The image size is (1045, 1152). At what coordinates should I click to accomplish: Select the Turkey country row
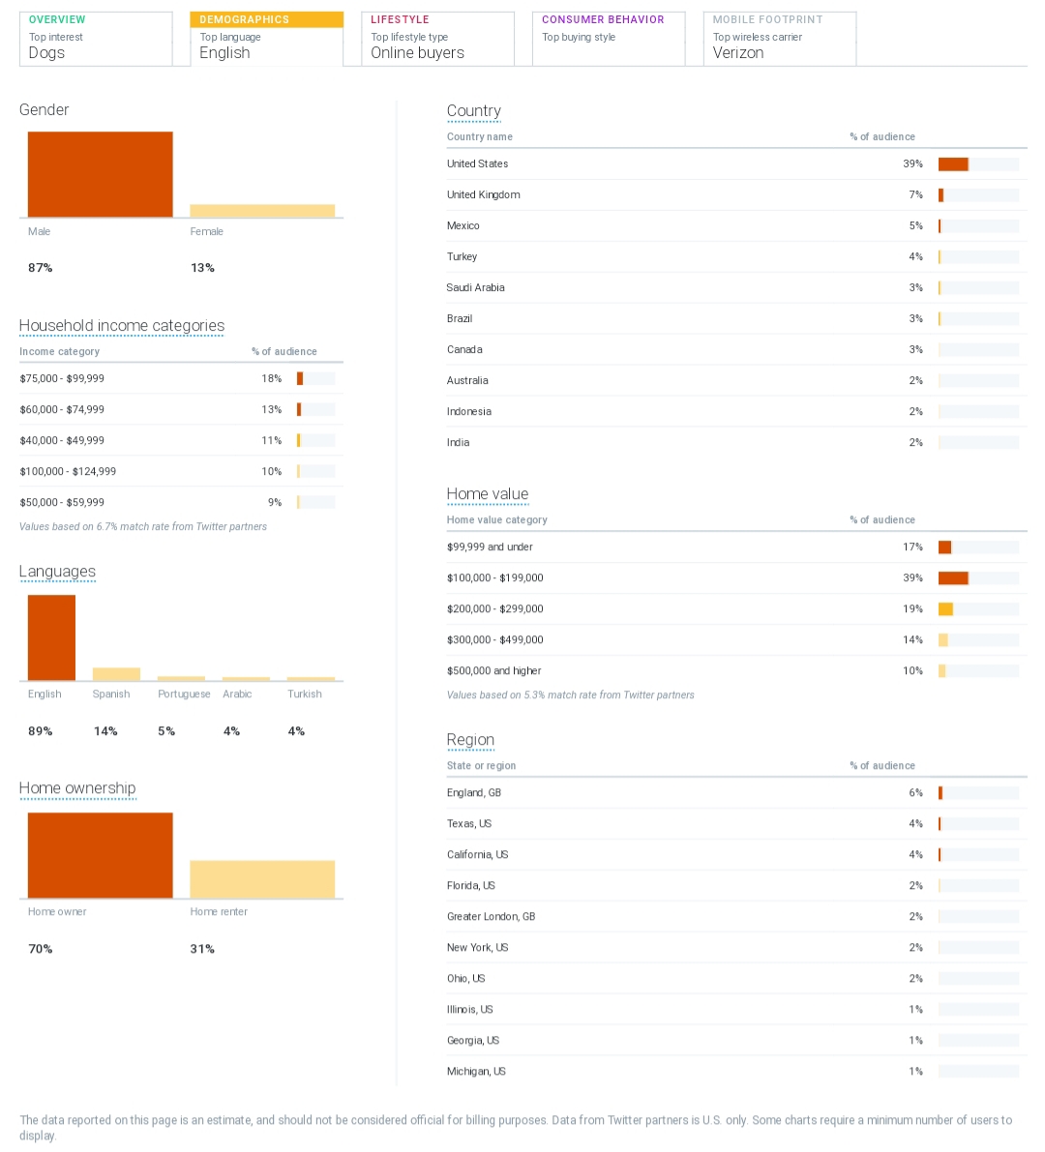pyautogui.click(x=736, y=256)
